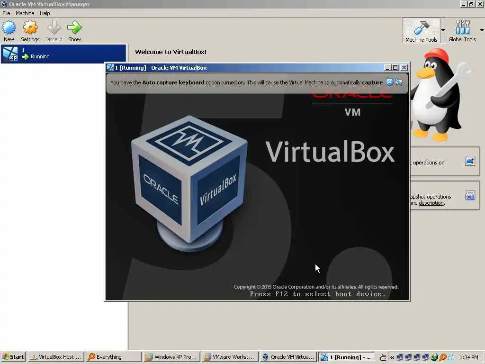Select VM '1' in the machine list

[x=64, y=54]
